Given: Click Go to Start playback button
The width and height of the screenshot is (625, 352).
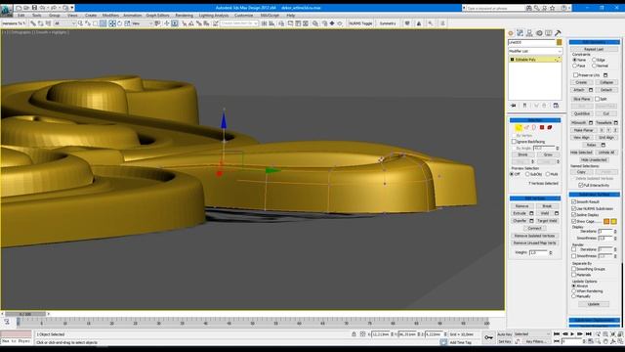Looking at the screenshot, I should tap(557, 334).
